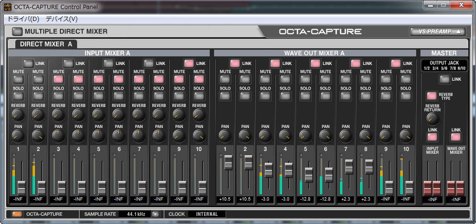Solo input channel 5

pos(99,96)
